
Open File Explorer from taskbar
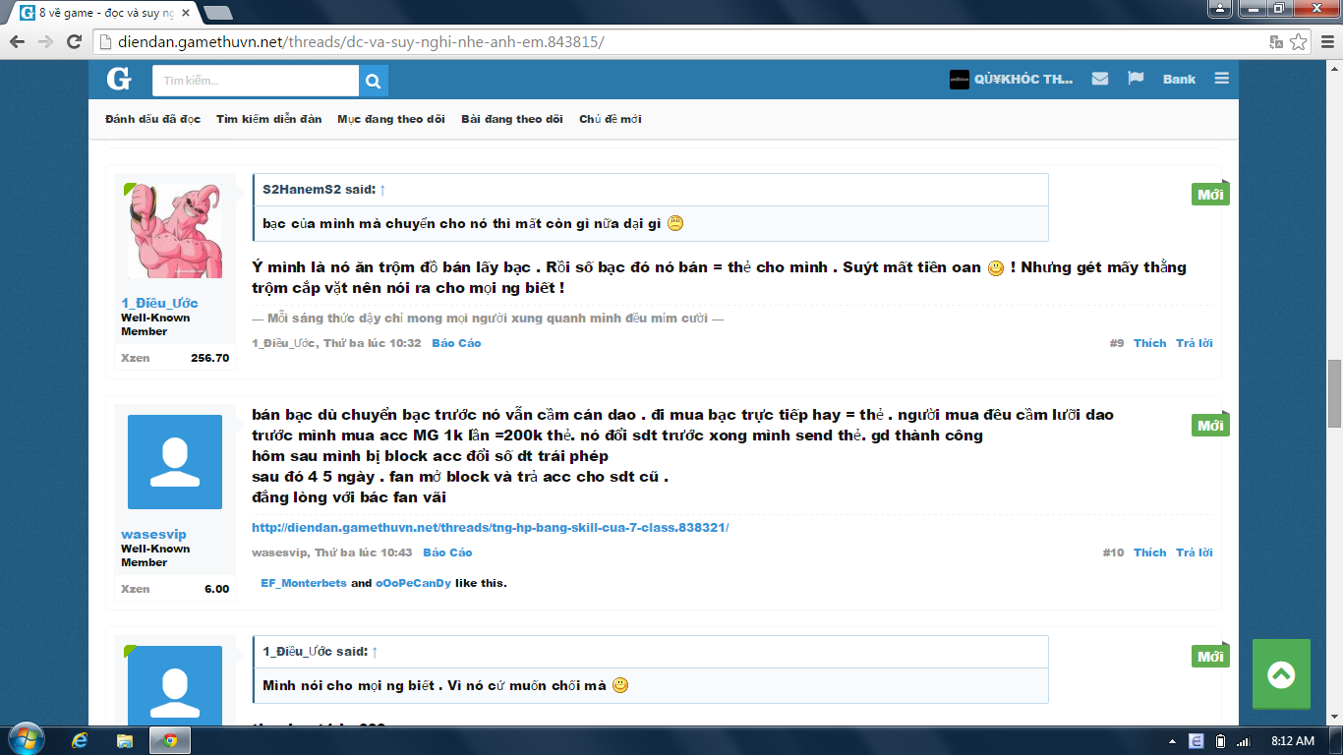click(x=125, y=740)
